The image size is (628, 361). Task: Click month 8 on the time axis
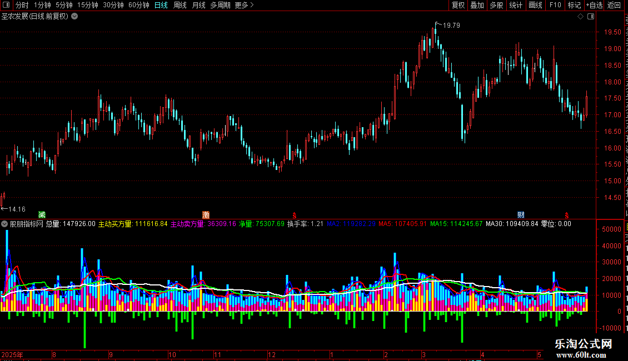click(54, 354)
